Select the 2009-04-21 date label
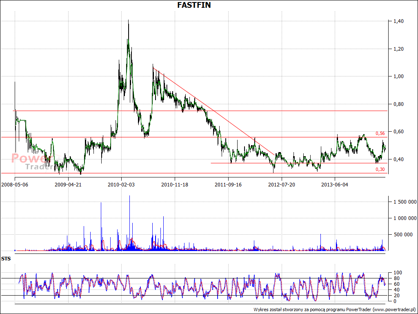Screen dimensions: 418x314 [x=68, y=184]
